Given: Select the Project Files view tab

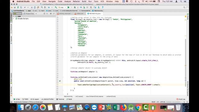Looking at the screenshot, I should click(29, 13).
